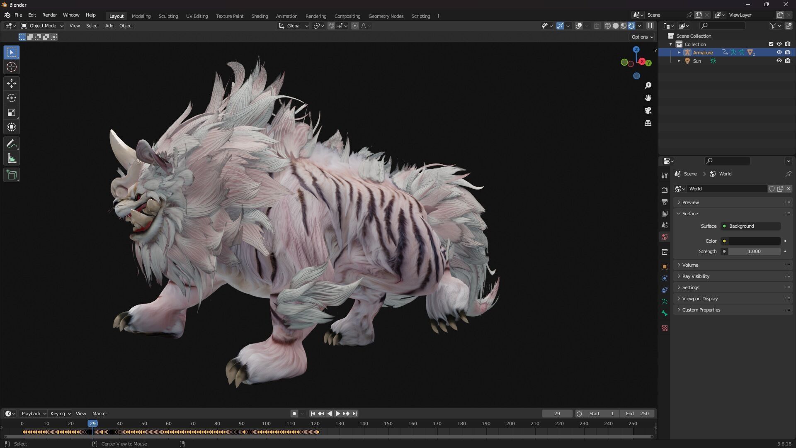Open Object Data armature properties tab

[665, 302]
